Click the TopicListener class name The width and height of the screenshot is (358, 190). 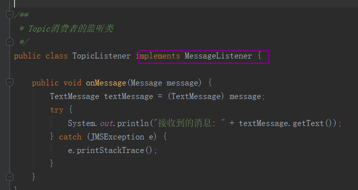[101, 56]
